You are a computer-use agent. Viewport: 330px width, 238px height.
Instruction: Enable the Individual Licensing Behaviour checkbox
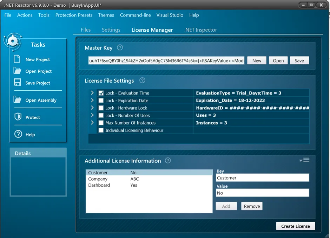coord(101,130)
